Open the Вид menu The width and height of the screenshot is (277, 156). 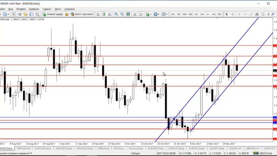click(x=10, y=9)
